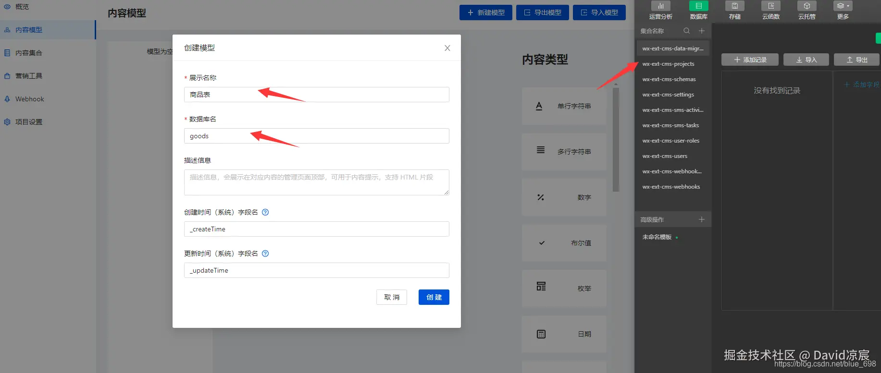Open the 云托管 tab icon
The image size is (881, 373).
(807, 6)
